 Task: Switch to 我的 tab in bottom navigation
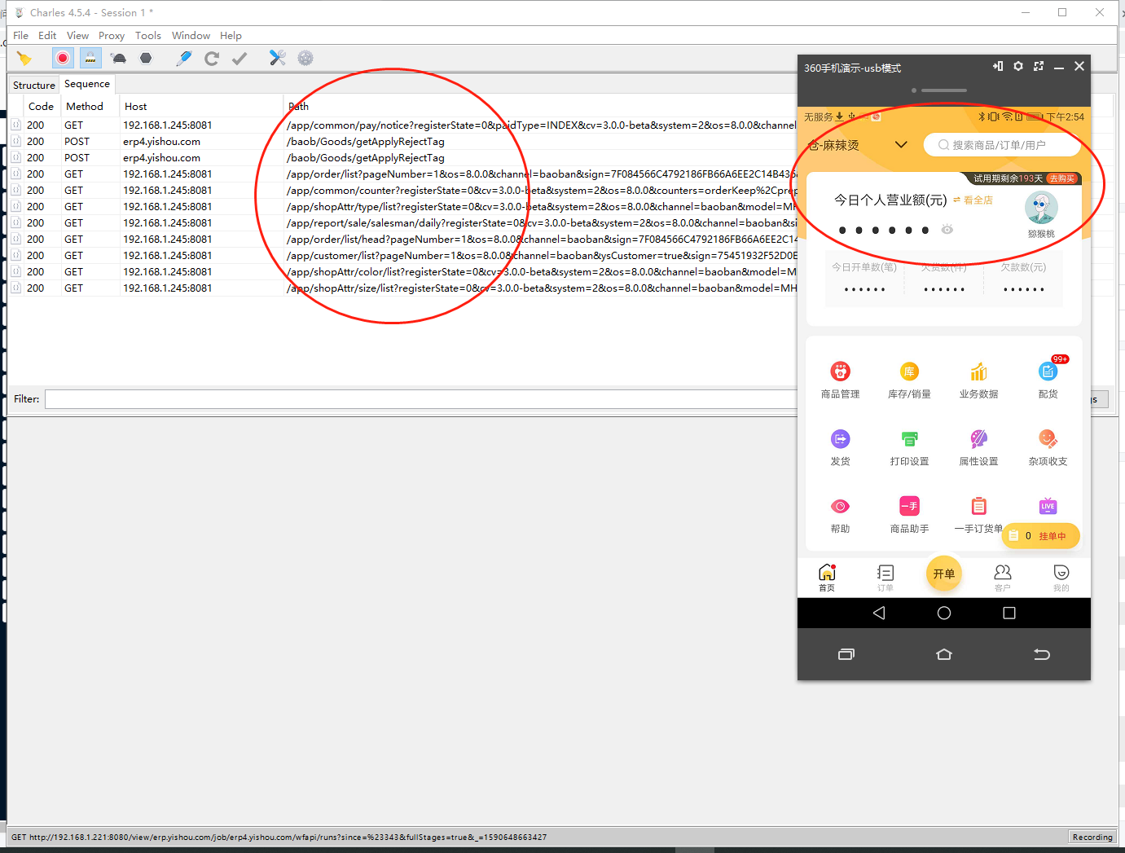[1061, 578]
